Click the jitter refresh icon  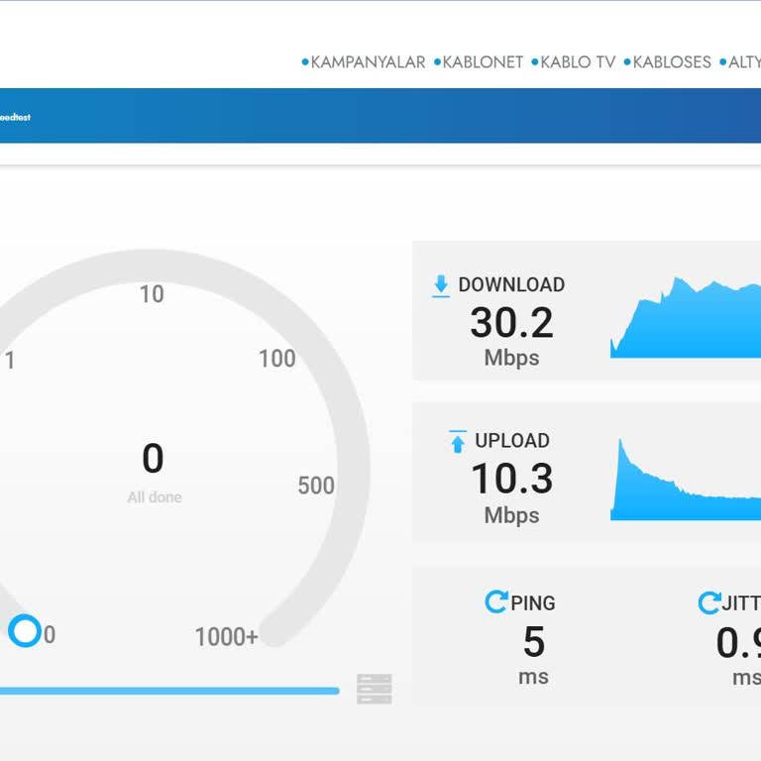[x=709, y=602]
